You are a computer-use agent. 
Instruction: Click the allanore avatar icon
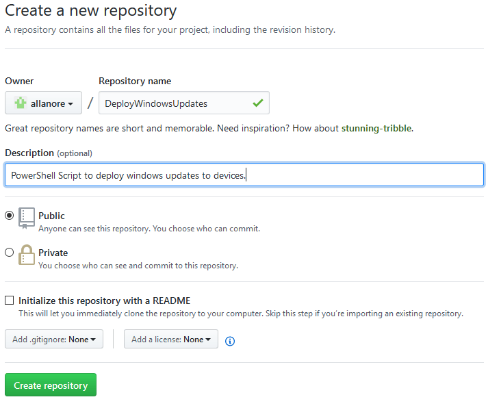point(21,103)
